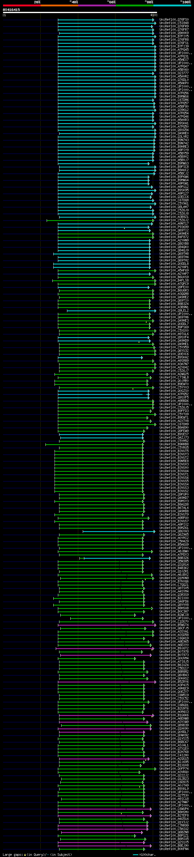Click the UniRef100_B9SKA1 hit label
194x857 pixels.
pos(174,123)
